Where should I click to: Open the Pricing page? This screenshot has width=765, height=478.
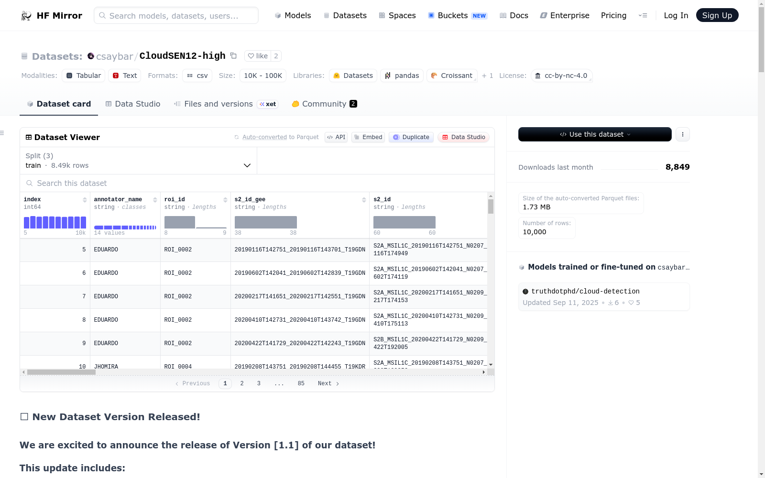pyautogui.click(x=614, y=15)
